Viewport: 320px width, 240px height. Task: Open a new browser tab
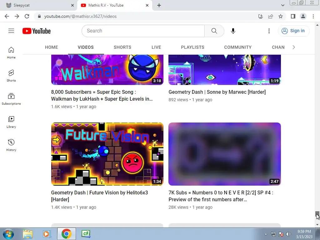159,5
